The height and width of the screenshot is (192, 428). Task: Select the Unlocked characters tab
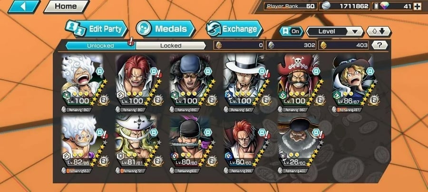100,46
